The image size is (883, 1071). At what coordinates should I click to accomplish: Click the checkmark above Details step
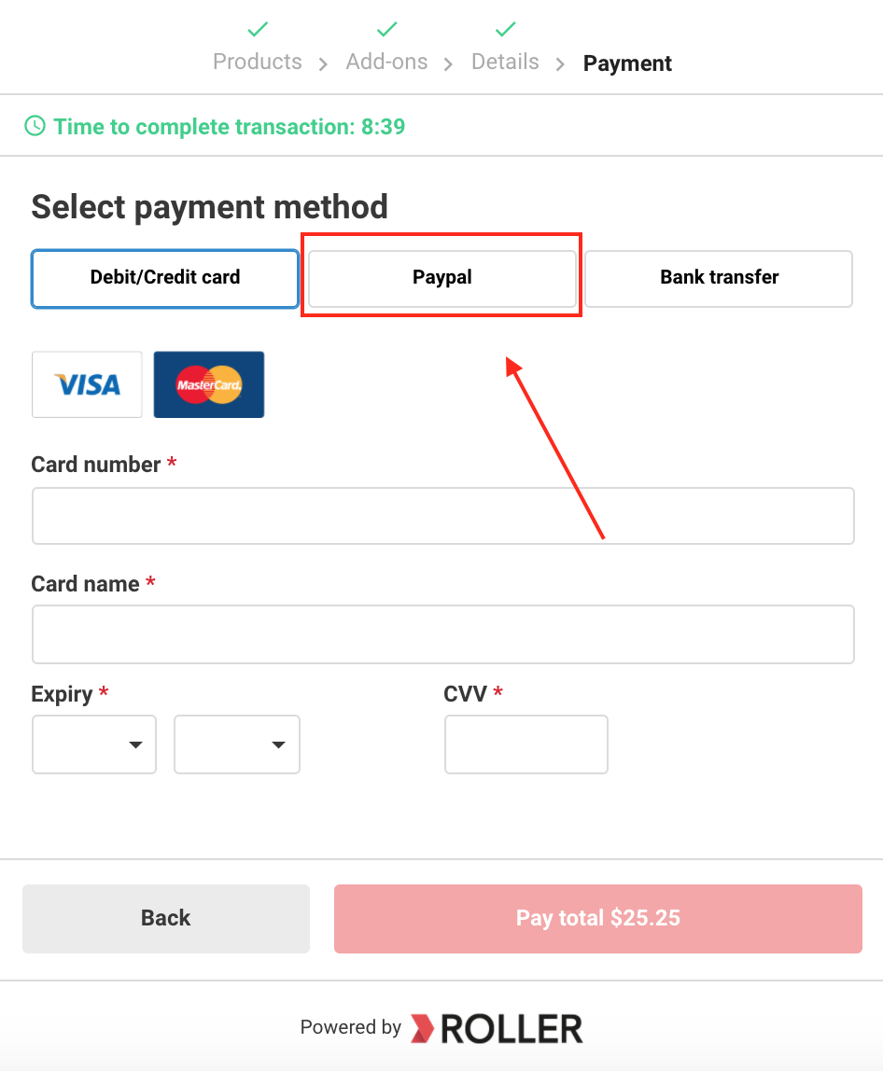point(505,29)
